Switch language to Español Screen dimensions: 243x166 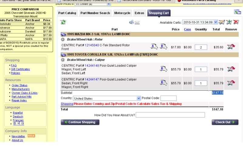click(18, 113)
